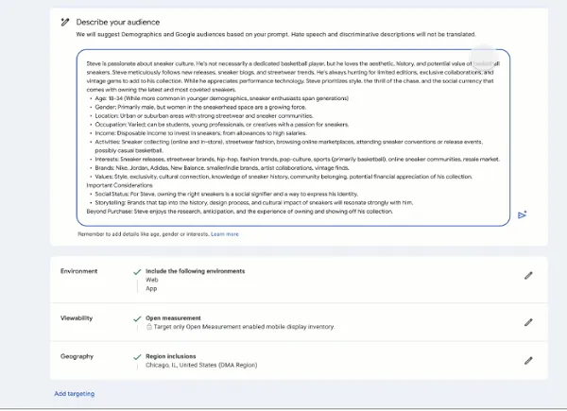Click the Describe your audience heading
Viewport: 567px width, 411px height.
point(118,21)
